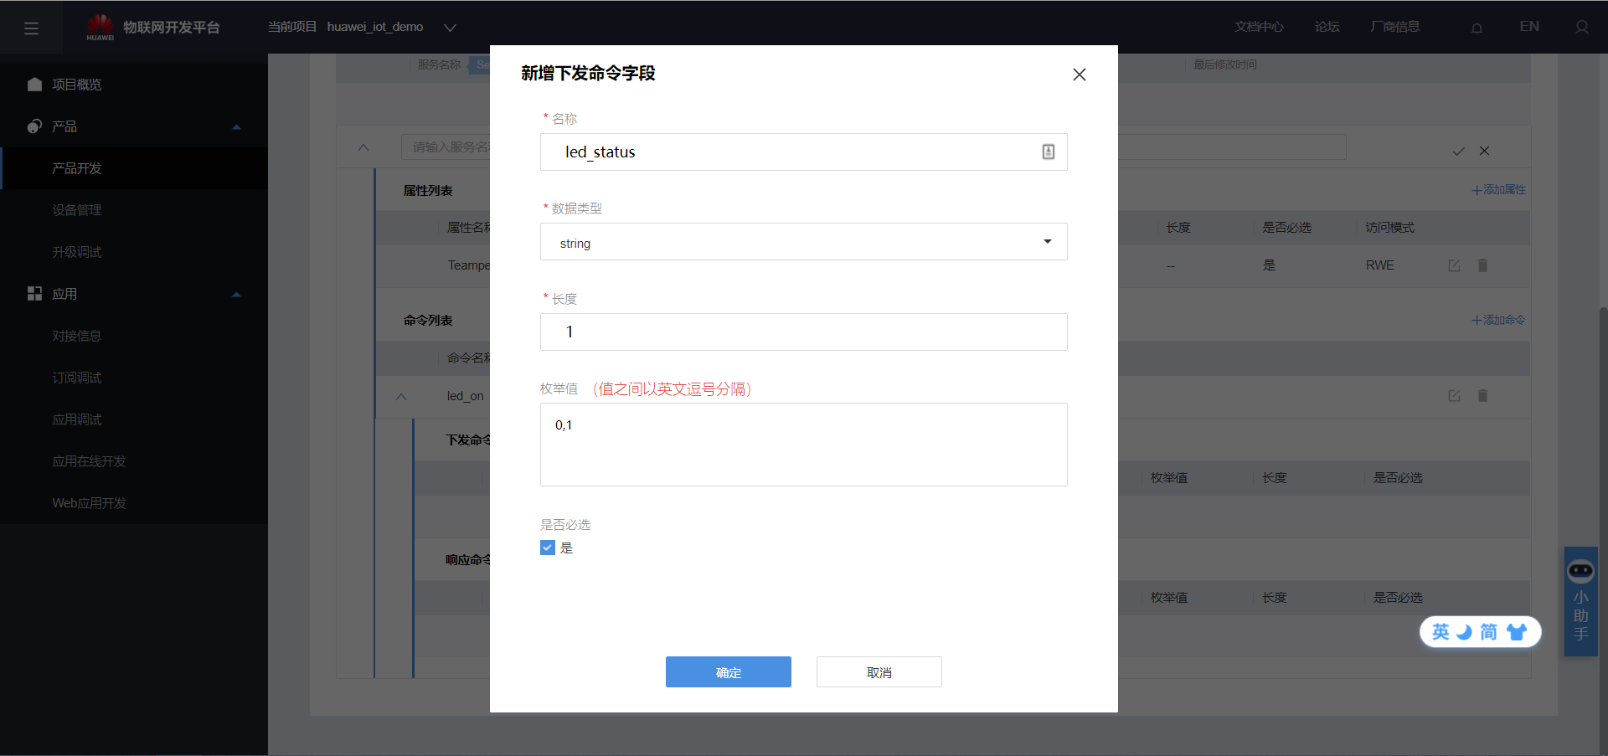Switch language using the 英 toggle
Screen dimensions: 1608x756
tap(1439, 632)
